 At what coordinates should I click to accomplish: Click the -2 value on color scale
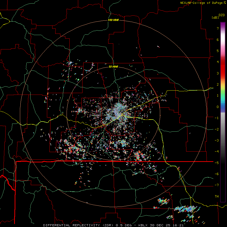point(217,129)
